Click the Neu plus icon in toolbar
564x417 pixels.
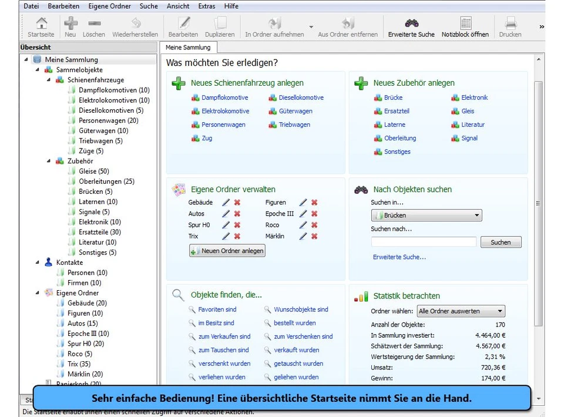tap(70, 23)
